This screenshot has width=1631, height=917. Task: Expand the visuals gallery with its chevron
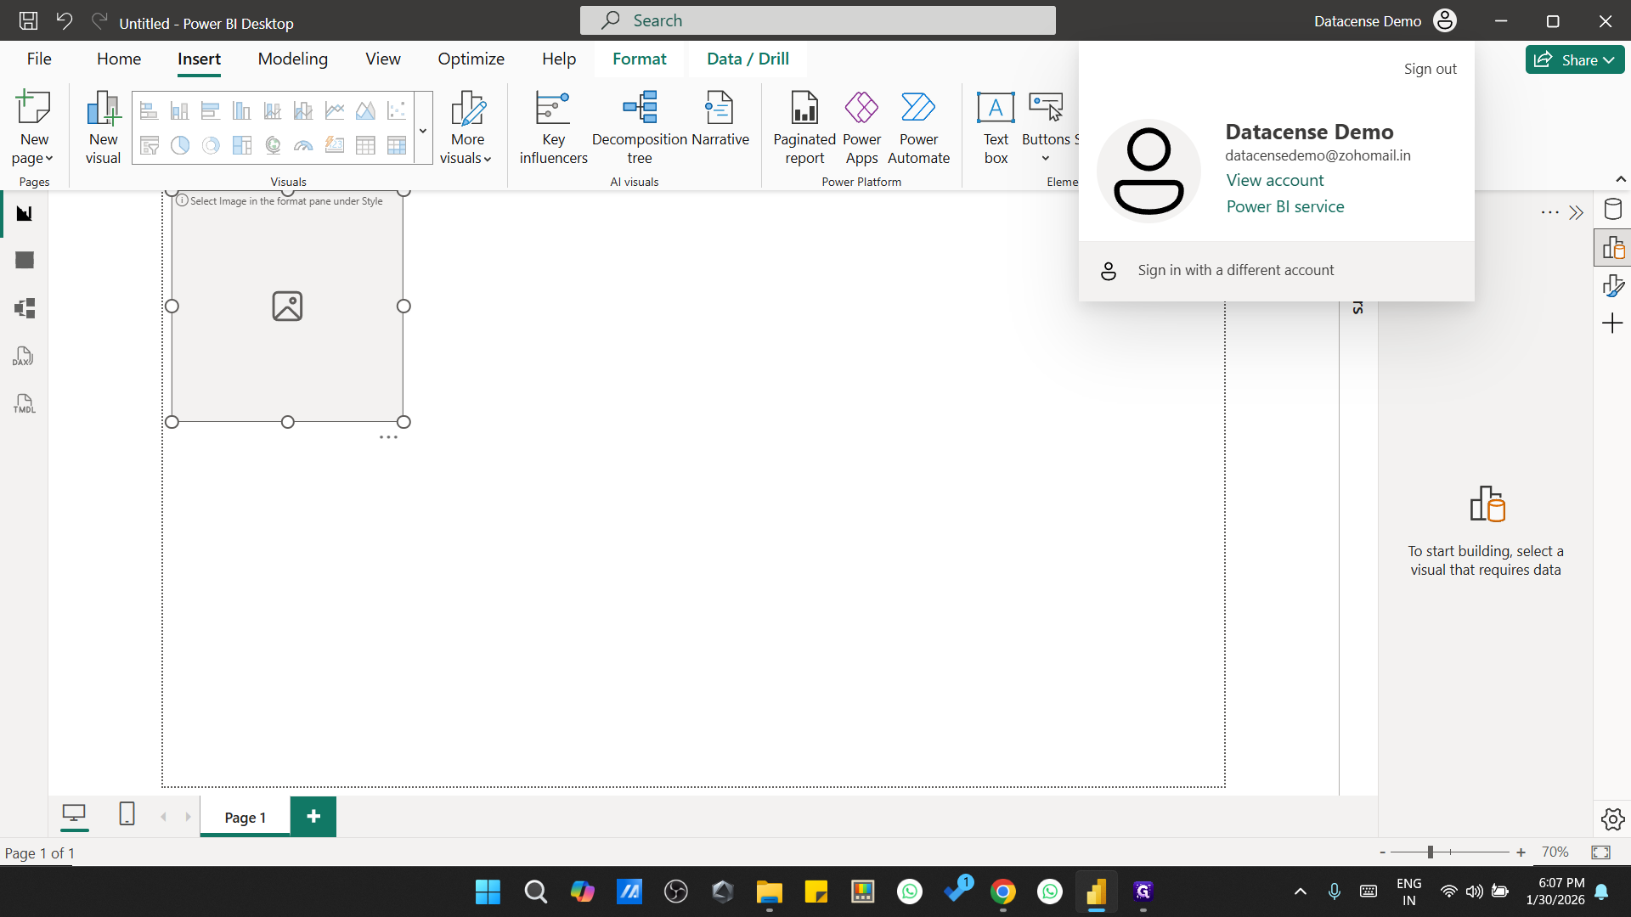point(422,130)
